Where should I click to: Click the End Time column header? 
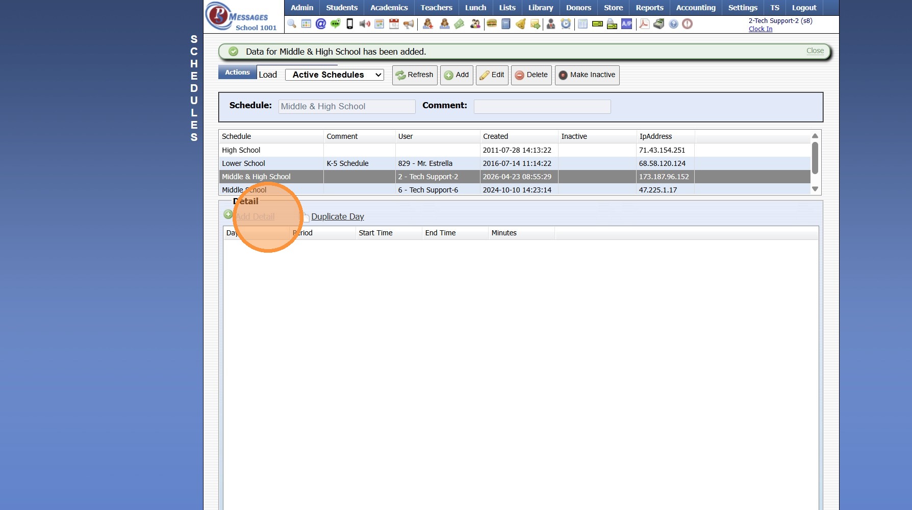(x=455, y=233)
